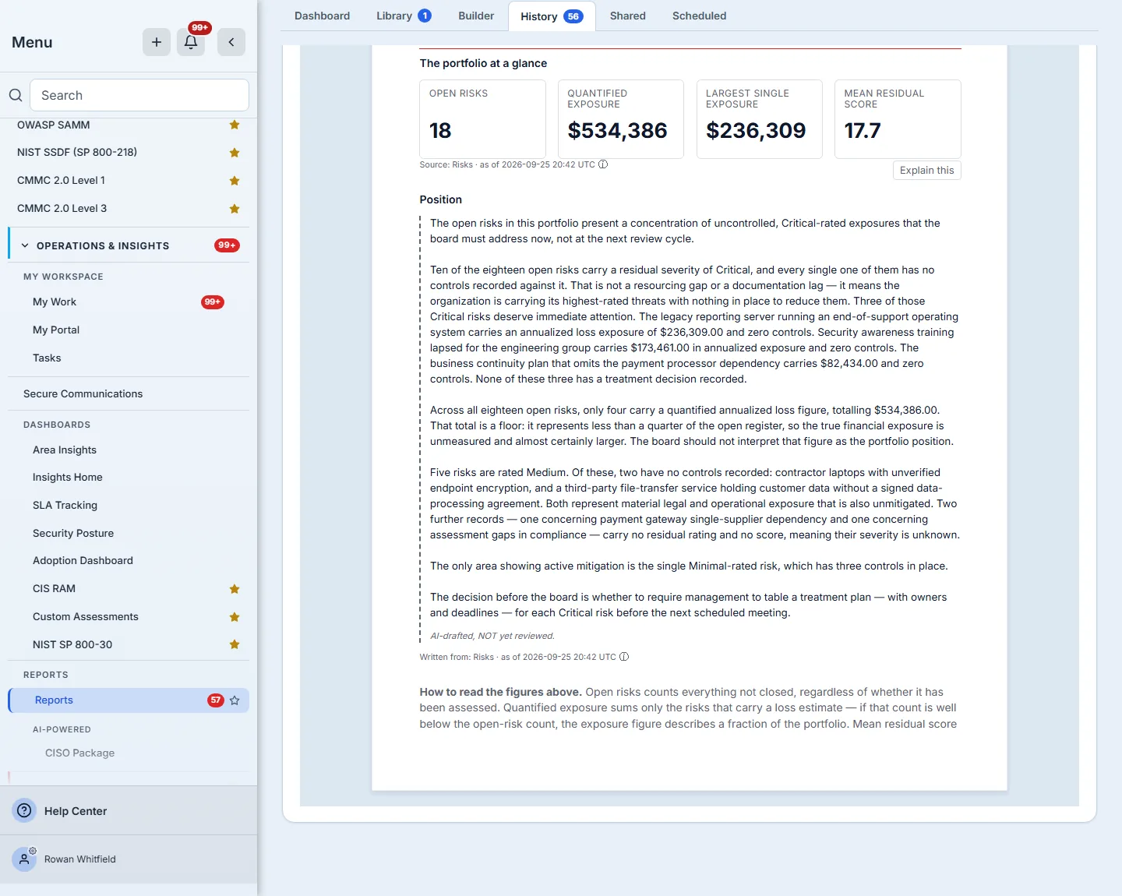This screenshot has width=1122, height=896.
Task: Collapse Operations & Insights section
Action: (25, 245)
